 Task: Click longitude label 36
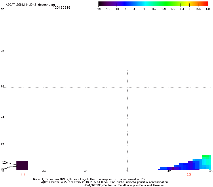85,171
